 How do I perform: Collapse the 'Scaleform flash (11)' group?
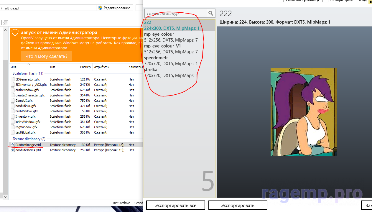28,73
